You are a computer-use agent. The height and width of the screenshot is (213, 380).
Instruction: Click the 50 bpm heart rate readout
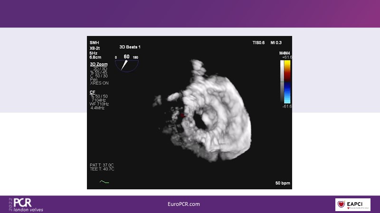282,183
